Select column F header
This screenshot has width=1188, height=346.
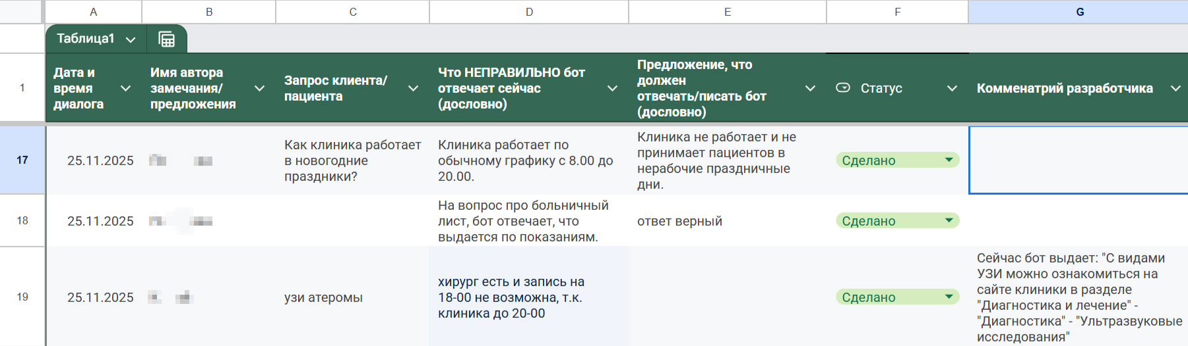[x=898, y=12]
